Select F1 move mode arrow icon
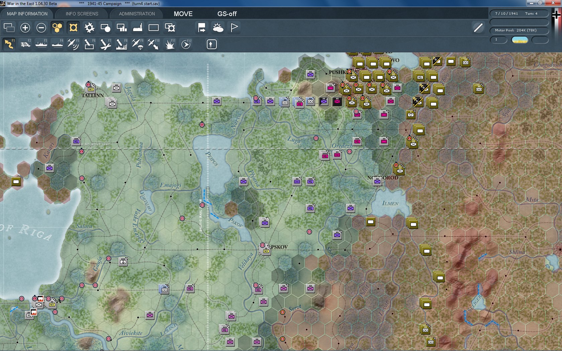Viewport: 562px width, 351px height. [9, 44]
